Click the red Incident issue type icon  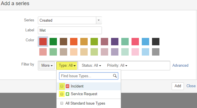pyautogui.click(x=67, y=86)
